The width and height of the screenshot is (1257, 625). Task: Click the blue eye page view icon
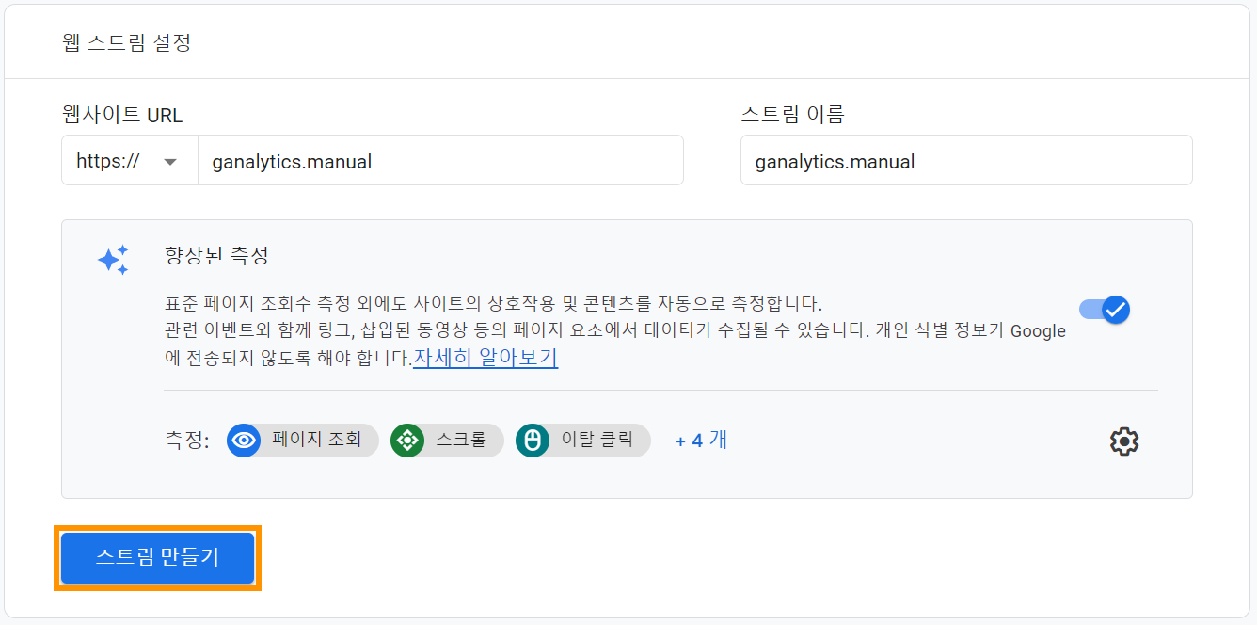(244, 440)
